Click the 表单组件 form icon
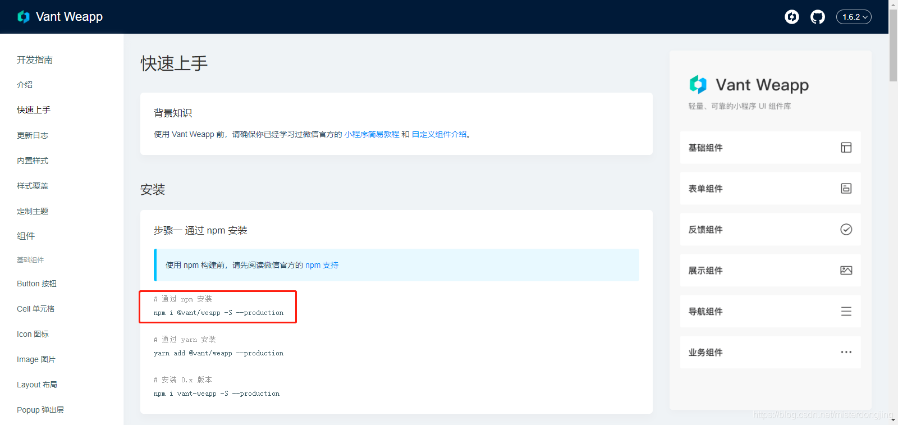Image resolution: width=898 pixels, height=425 pixels. [x=846, y=189]
